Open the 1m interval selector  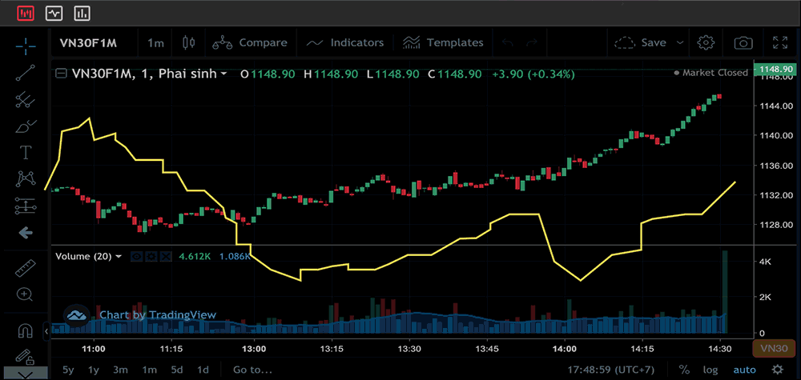[x=155, y=42]
